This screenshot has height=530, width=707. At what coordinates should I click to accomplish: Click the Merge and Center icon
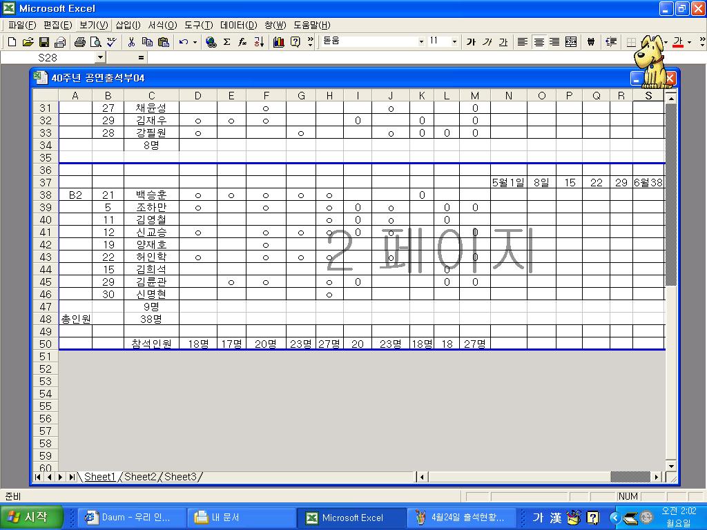(x=571, y=42)
